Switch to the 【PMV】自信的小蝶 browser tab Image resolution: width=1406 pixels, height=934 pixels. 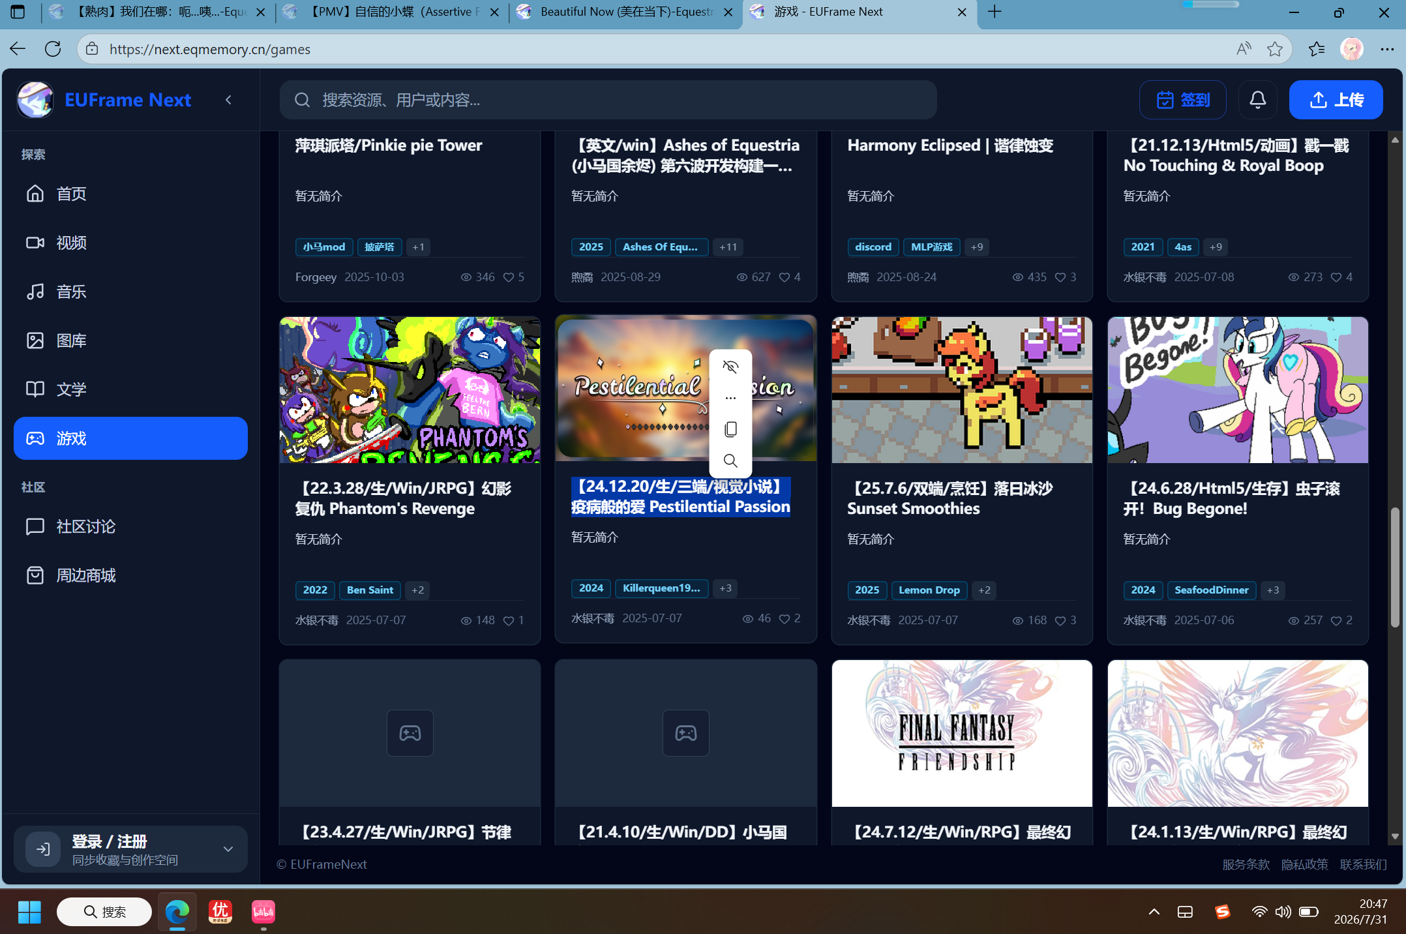tap(393, 12)
